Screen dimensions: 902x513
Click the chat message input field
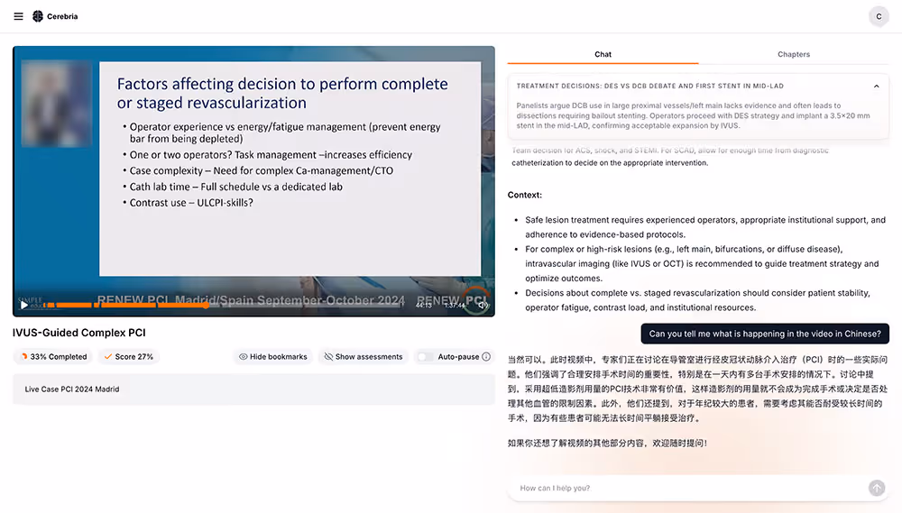pyautogui.click(x=690, y=488)
